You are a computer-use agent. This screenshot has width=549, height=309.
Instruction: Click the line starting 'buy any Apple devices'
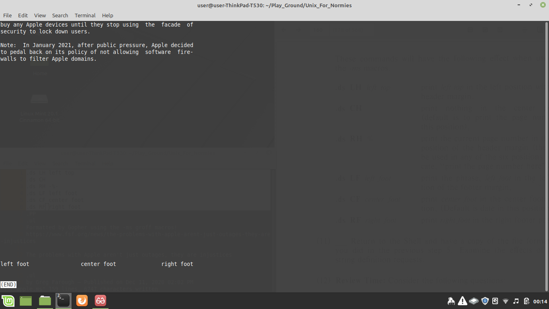[97, 25]
